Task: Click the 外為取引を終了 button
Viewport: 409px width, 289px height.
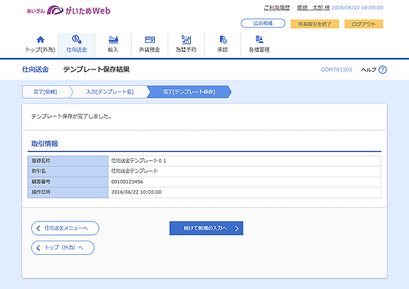Action: click(x=314, y=24)
